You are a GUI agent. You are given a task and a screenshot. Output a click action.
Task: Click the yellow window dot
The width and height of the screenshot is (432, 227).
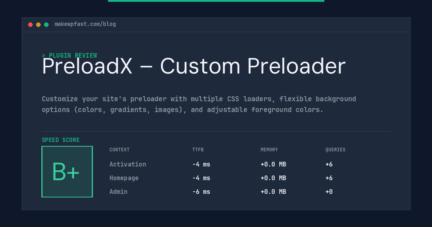[38, 25]
